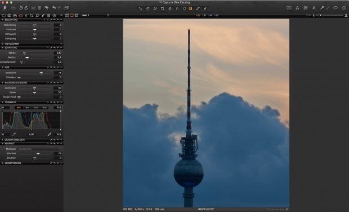The image size is (349, 212).
Task: Click the Luminanz value field
Action: (x=57, y=88)
